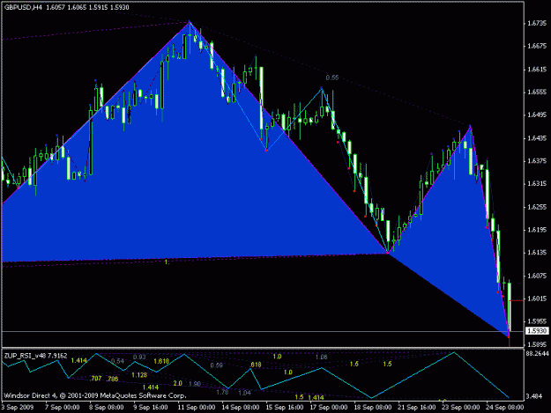Click the 18 Sep 08:00 time label
Viewport: 551px width, 413px height.
[373, 408]
